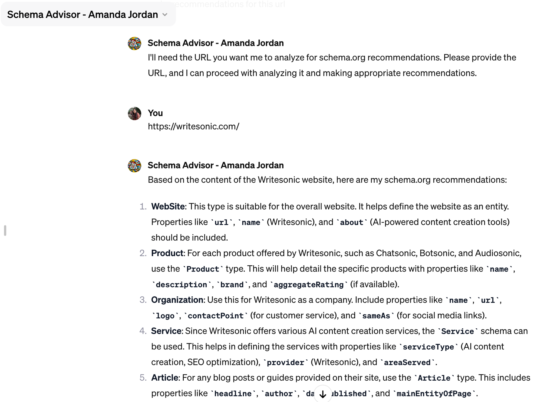Click the bold Article list heading

point(165,378)
